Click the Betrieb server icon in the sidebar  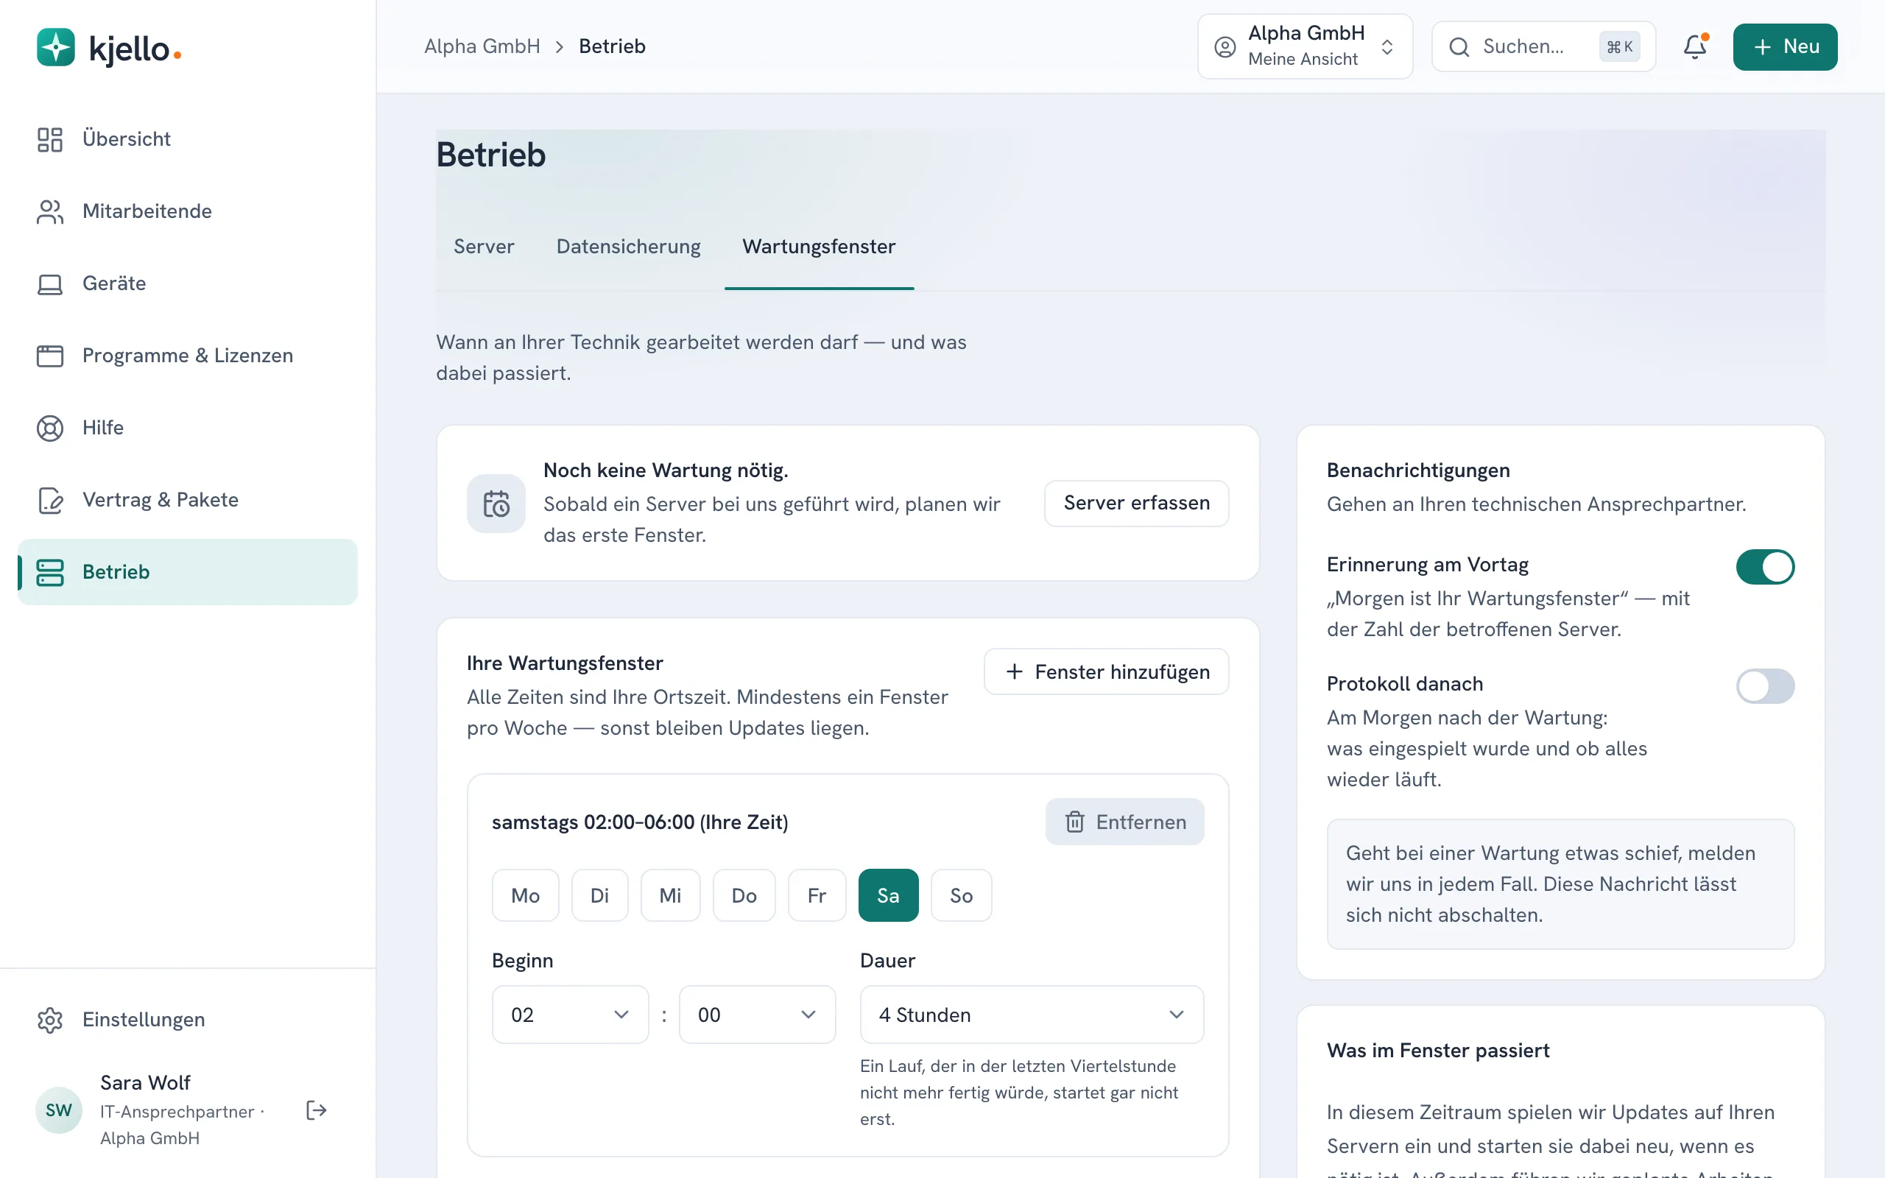click(50, 572)
